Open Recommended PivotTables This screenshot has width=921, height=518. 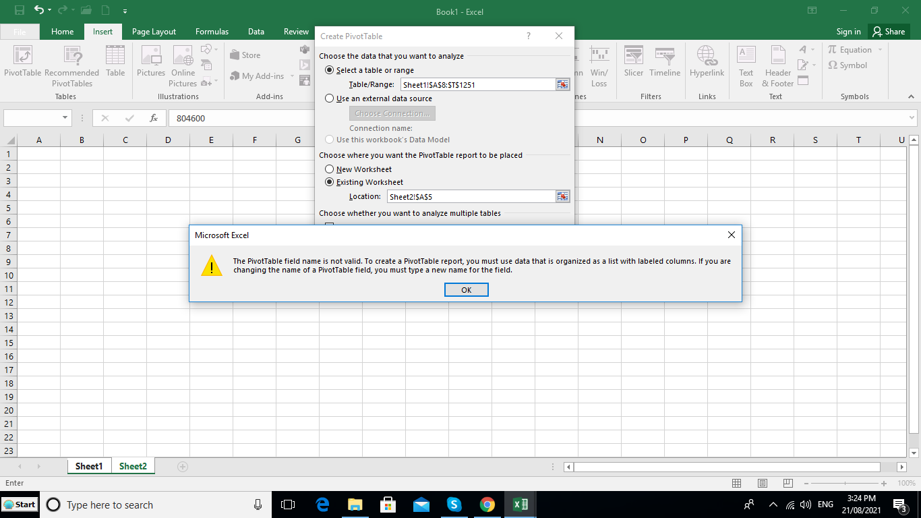point(72,66)
